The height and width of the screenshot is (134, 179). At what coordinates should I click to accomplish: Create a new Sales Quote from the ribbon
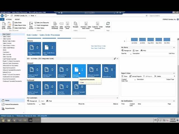(4, 25)
